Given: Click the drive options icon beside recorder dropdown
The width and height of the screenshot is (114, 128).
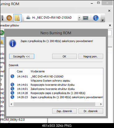Looking at the screenshot, I should tap(86, 18).
